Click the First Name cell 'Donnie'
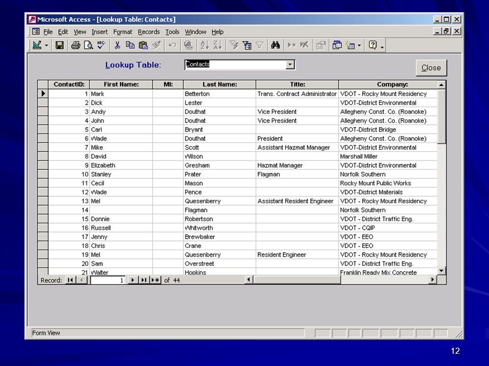This screenshot has width=489, height=366. point(121,219)
